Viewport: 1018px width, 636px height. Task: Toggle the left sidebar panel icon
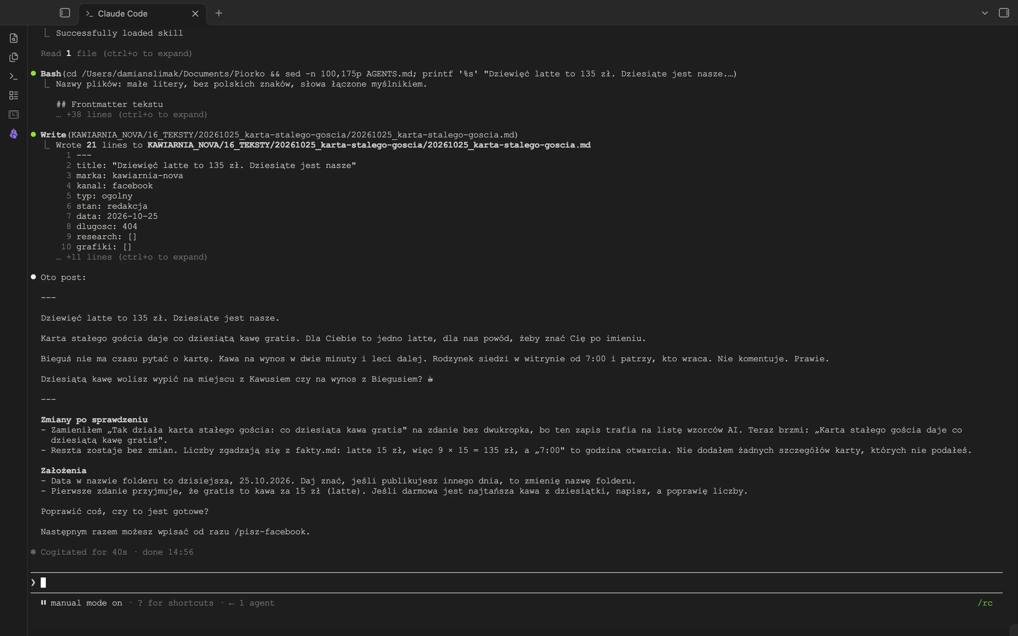65,13
